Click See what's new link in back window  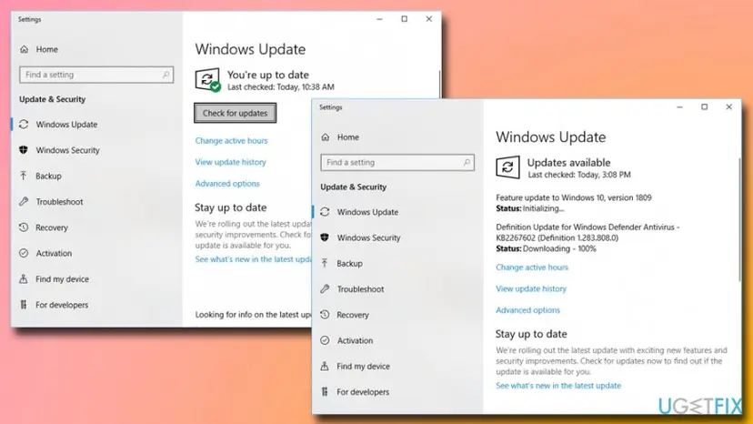253,259
